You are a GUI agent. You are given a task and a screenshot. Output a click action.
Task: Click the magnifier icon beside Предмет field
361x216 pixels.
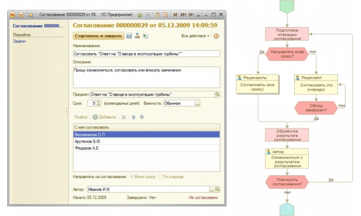click(x=217, y=94)
